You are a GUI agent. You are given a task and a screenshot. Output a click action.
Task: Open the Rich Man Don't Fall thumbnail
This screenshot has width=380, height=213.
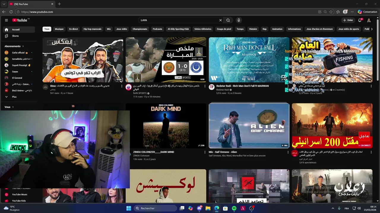[x=249, y=60]
